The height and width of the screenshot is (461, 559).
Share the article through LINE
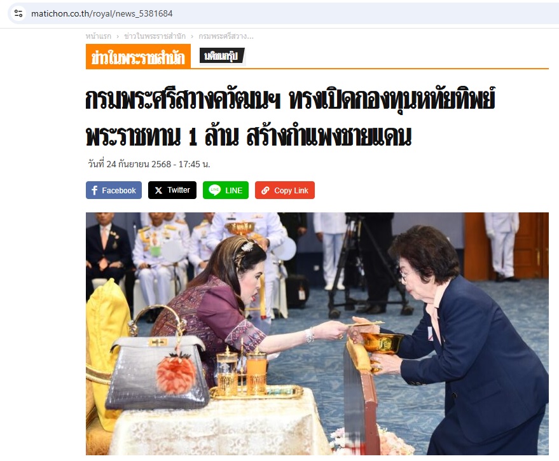point(226,190)
